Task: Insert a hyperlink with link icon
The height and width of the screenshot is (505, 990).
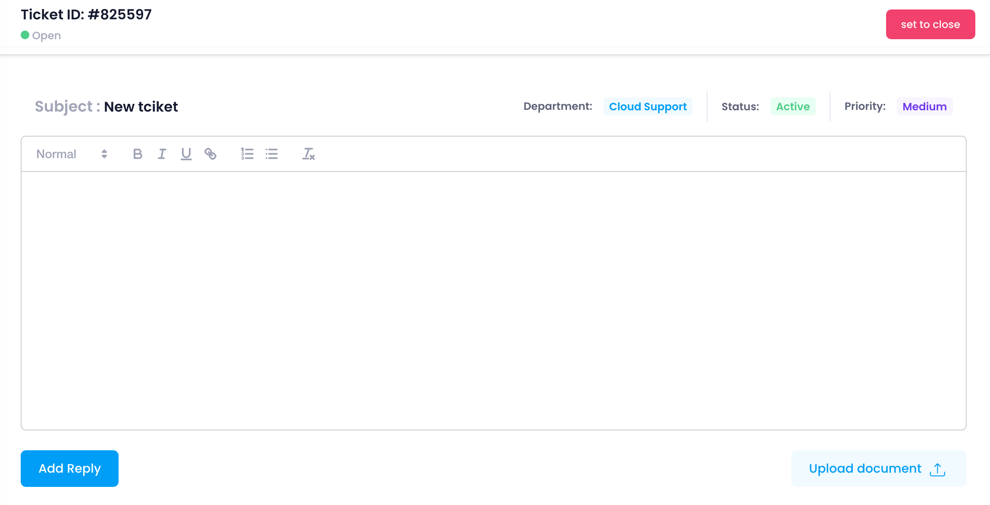Action: (210, 154)
